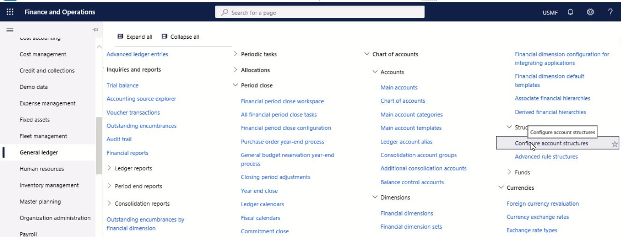Select Demo data module
The width and height of the screenshot is (621, 237).
pyautogui.click(x=34, y=87)
